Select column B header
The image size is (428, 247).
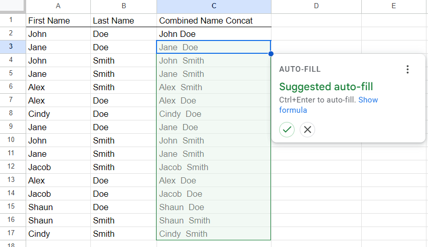pos(124,6)
